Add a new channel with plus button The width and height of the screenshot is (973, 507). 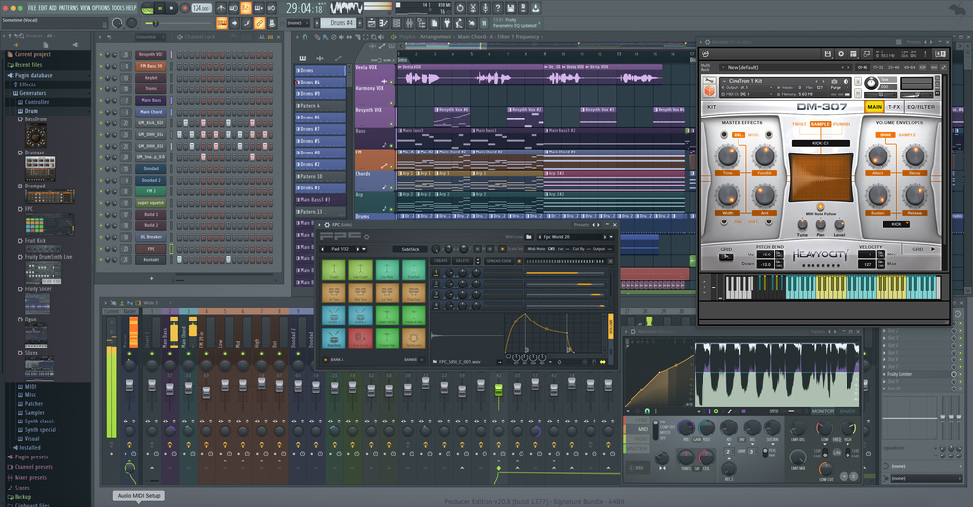point(151,278)
